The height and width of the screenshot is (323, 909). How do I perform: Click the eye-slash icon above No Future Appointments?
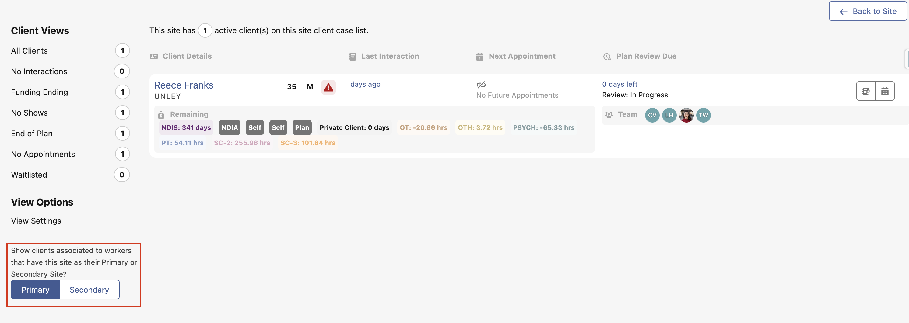point(481,85)
